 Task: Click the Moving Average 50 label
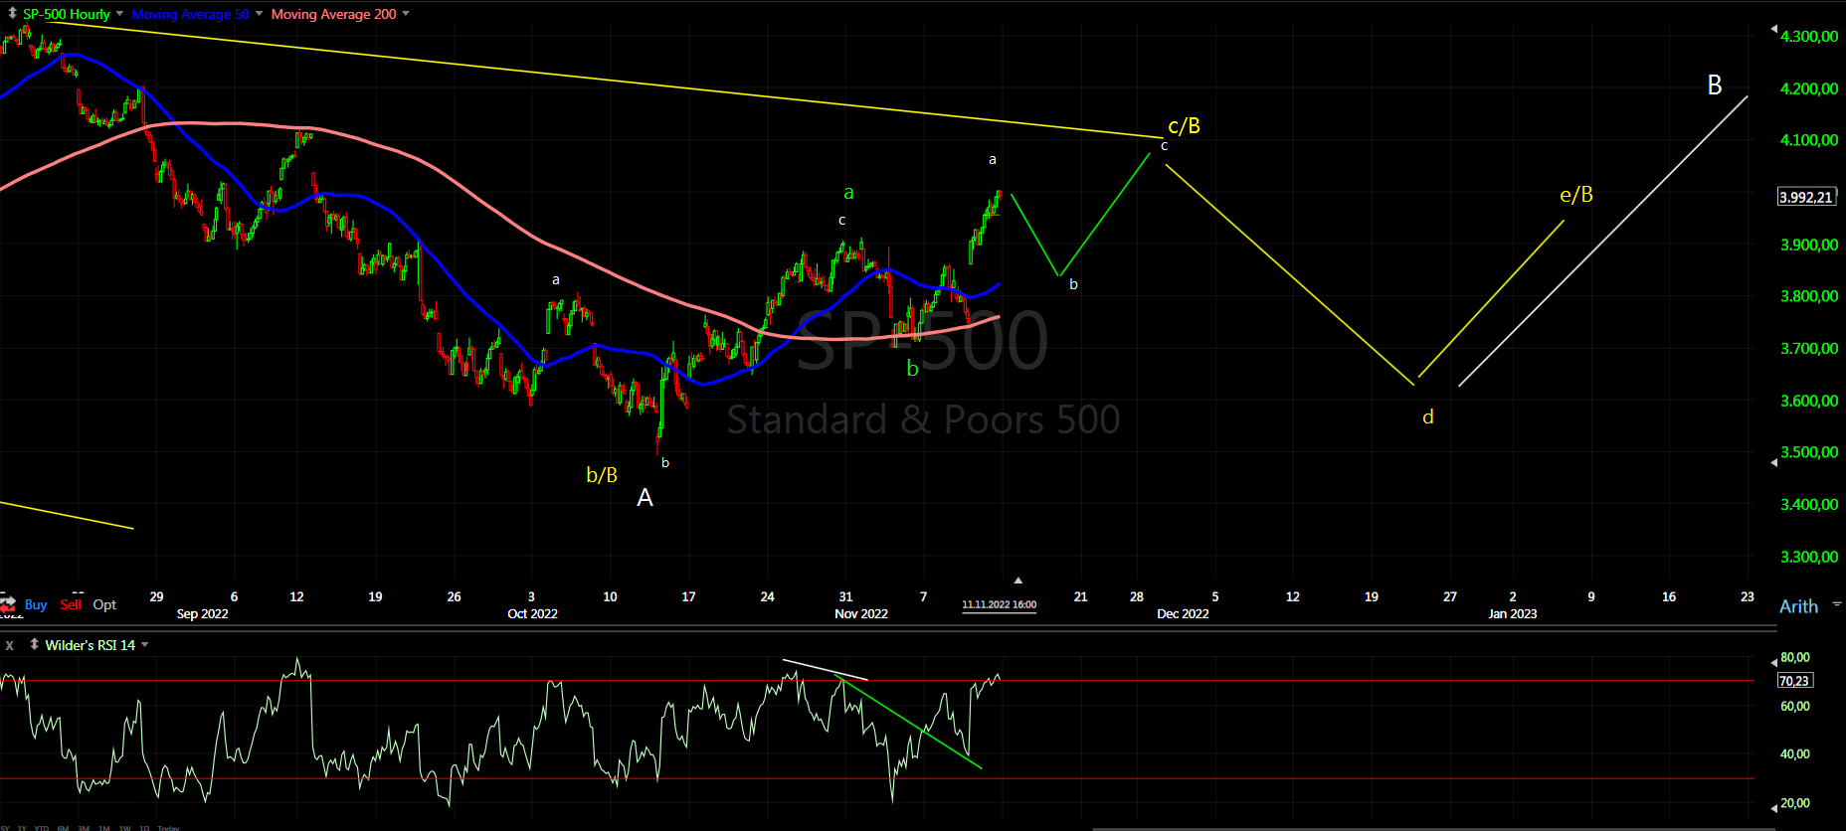click(190, 14)
